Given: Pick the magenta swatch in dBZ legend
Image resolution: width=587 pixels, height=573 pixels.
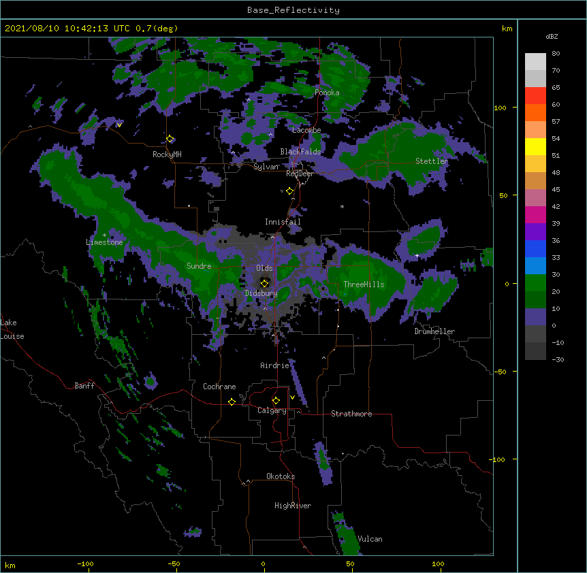Looking at the screenshot, I should coord(535,214).
